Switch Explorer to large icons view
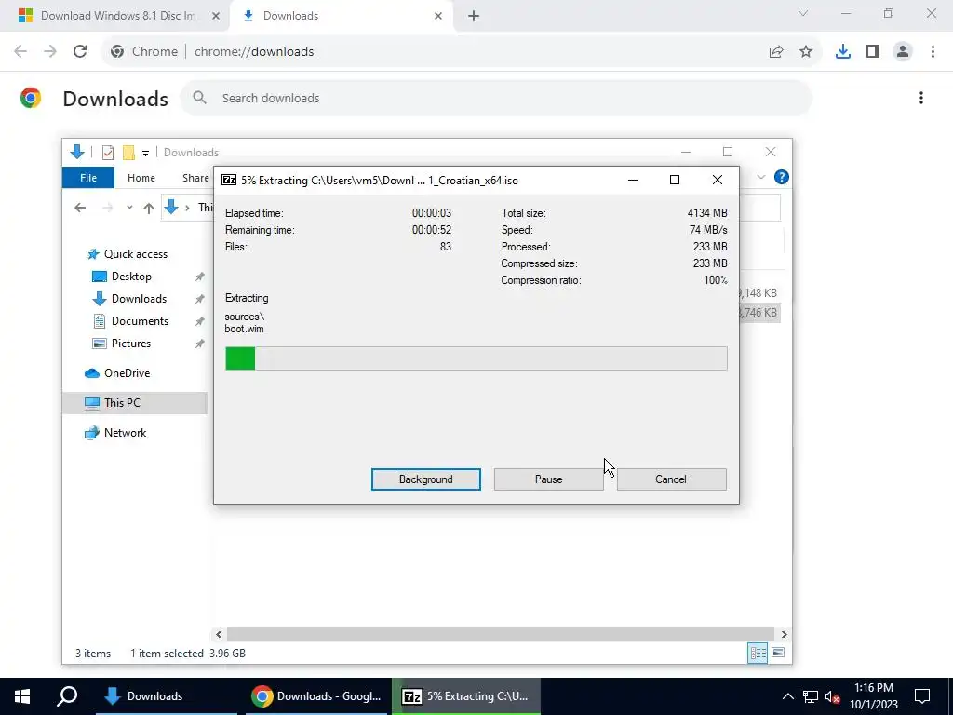 click(778, 653)
